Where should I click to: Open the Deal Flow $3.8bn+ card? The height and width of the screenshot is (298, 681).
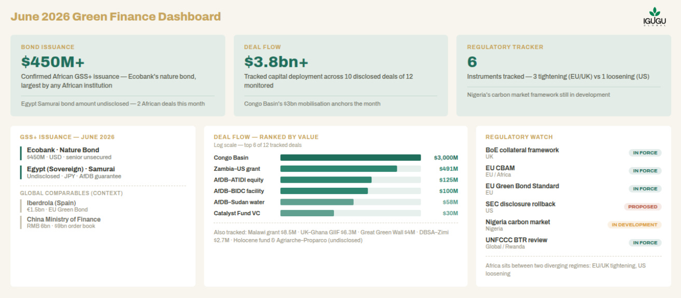click(341, 76)
